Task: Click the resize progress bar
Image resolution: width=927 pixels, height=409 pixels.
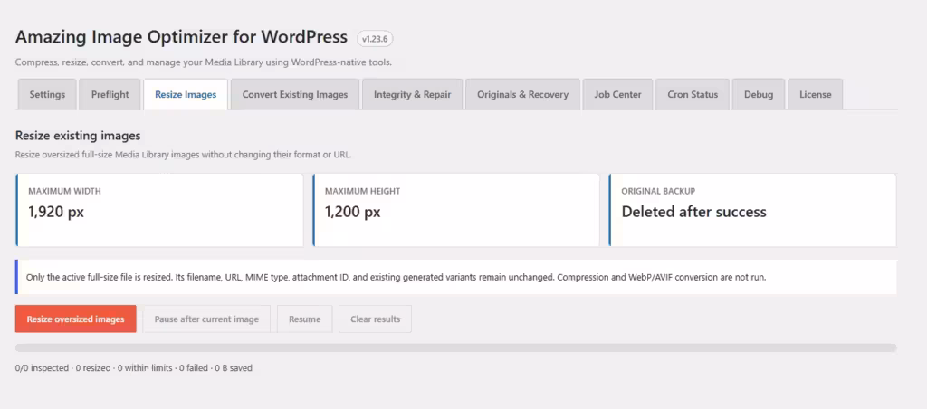Action: [456, 348]
